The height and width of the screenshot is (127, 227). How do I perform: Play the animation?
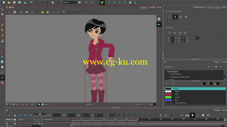pyautogui.click(x=9, y=115)
